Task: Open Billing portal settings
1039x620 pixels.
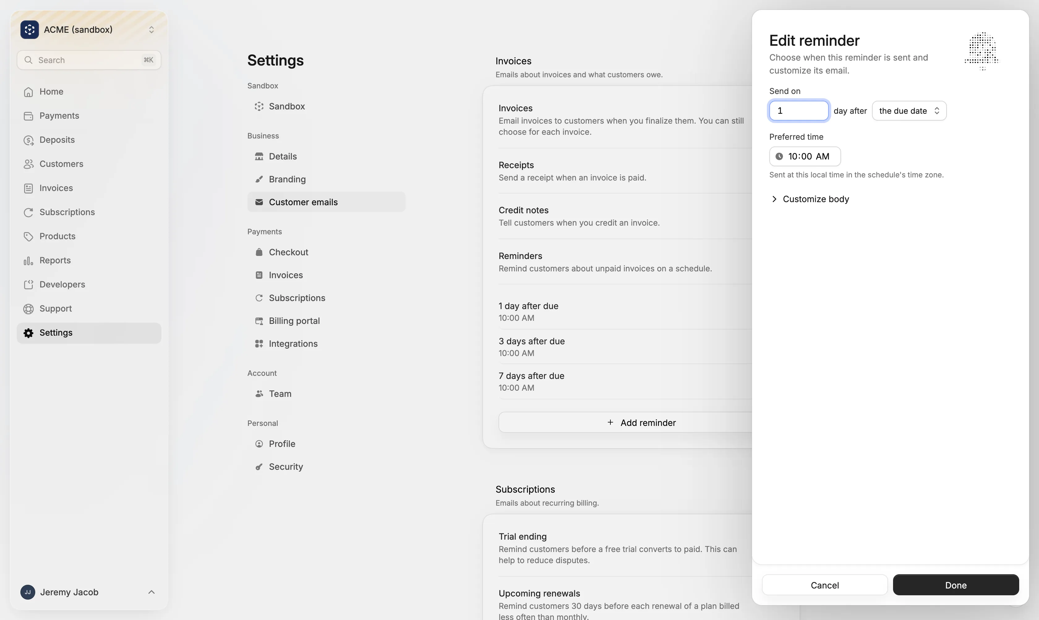Action: click(326, 321)
